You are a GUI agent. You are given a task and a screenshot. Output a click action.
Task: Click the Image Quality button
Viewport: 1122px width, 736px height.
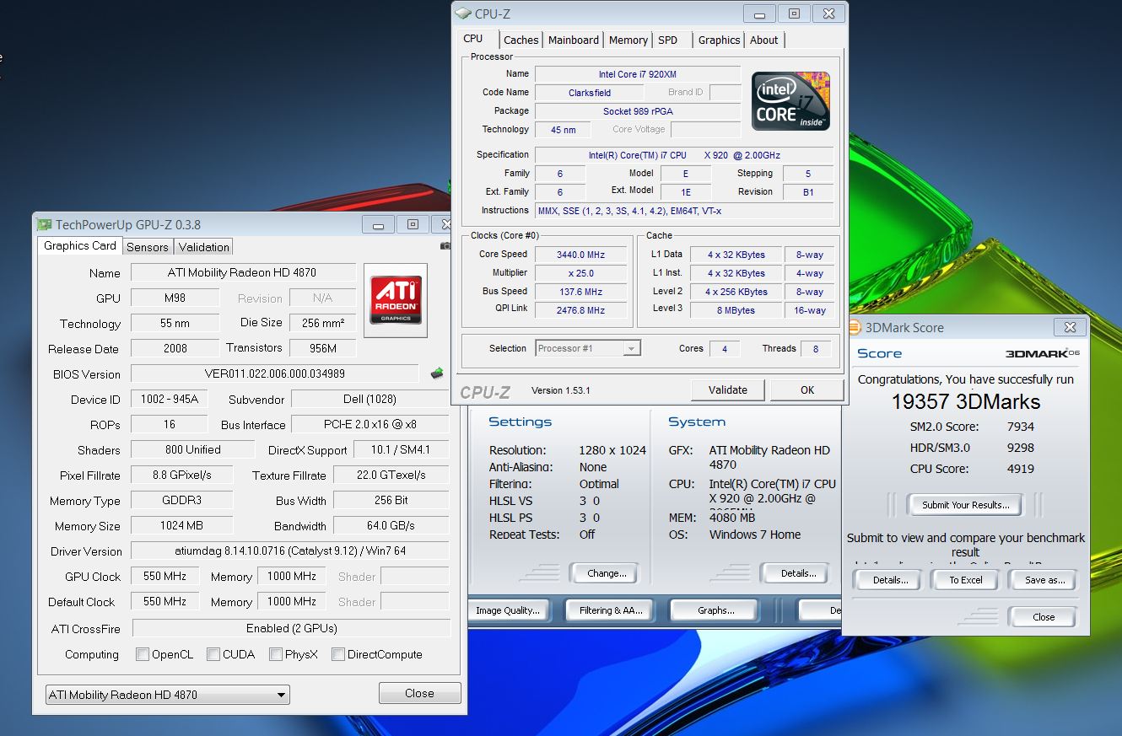[x=507, y=610]
